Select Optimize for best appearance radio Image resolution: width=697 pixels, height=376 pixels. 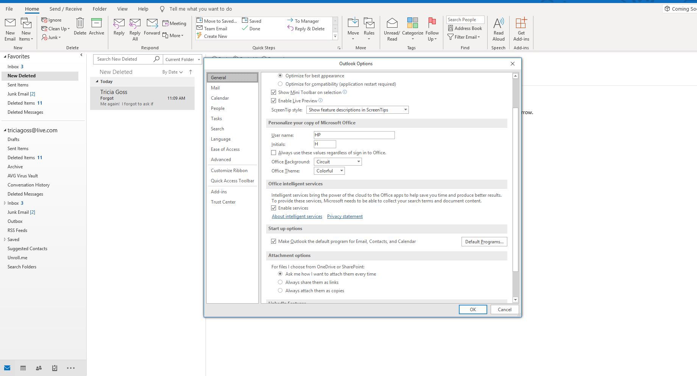point(280,76)
